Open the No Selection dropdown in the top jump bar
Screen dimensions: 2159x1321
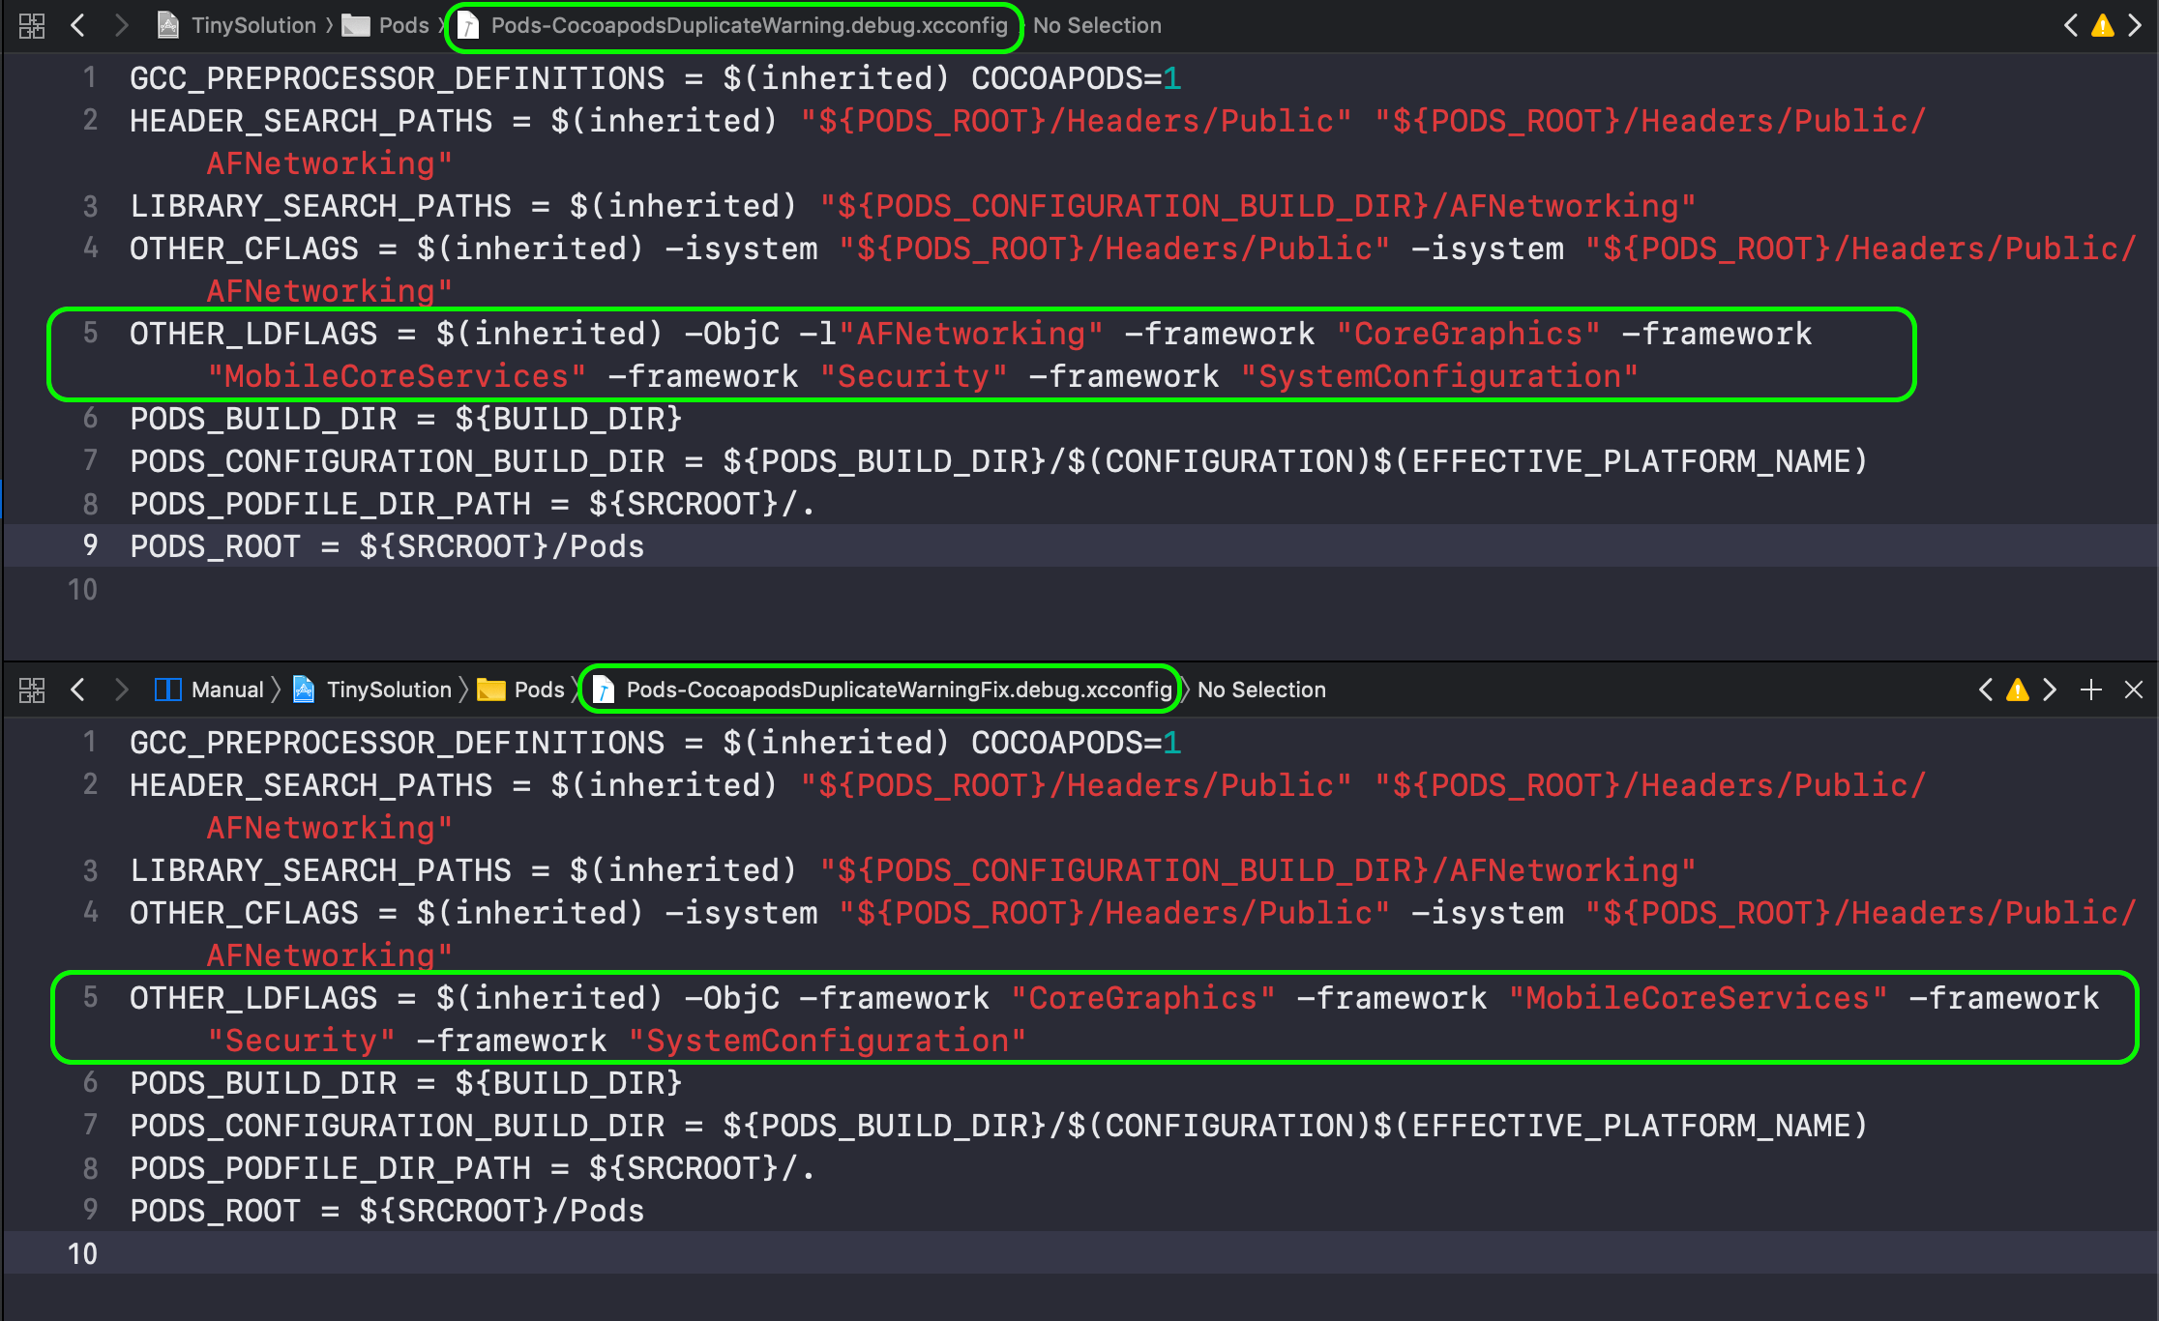[1097, 25]
